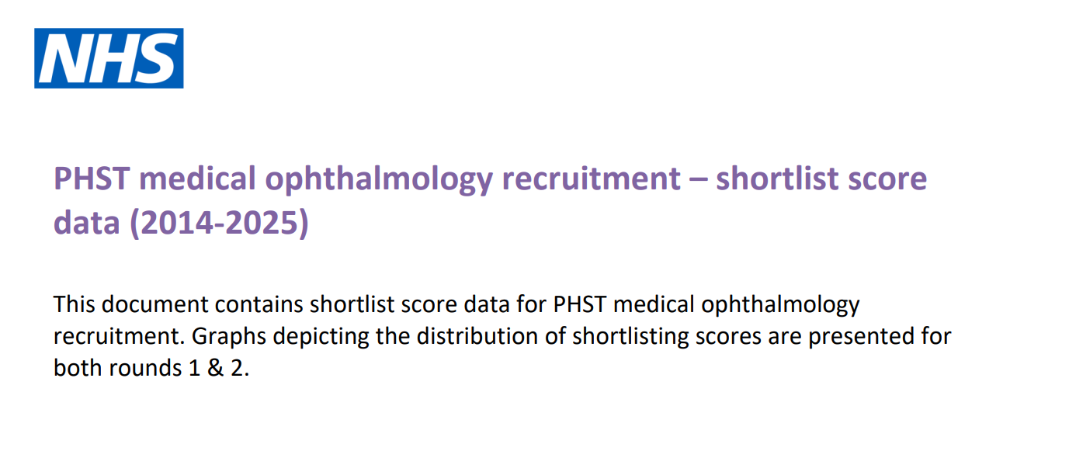Click the '(2014-2025)' year range
This screenshot has height=458, width=1069.
[218, 225]
